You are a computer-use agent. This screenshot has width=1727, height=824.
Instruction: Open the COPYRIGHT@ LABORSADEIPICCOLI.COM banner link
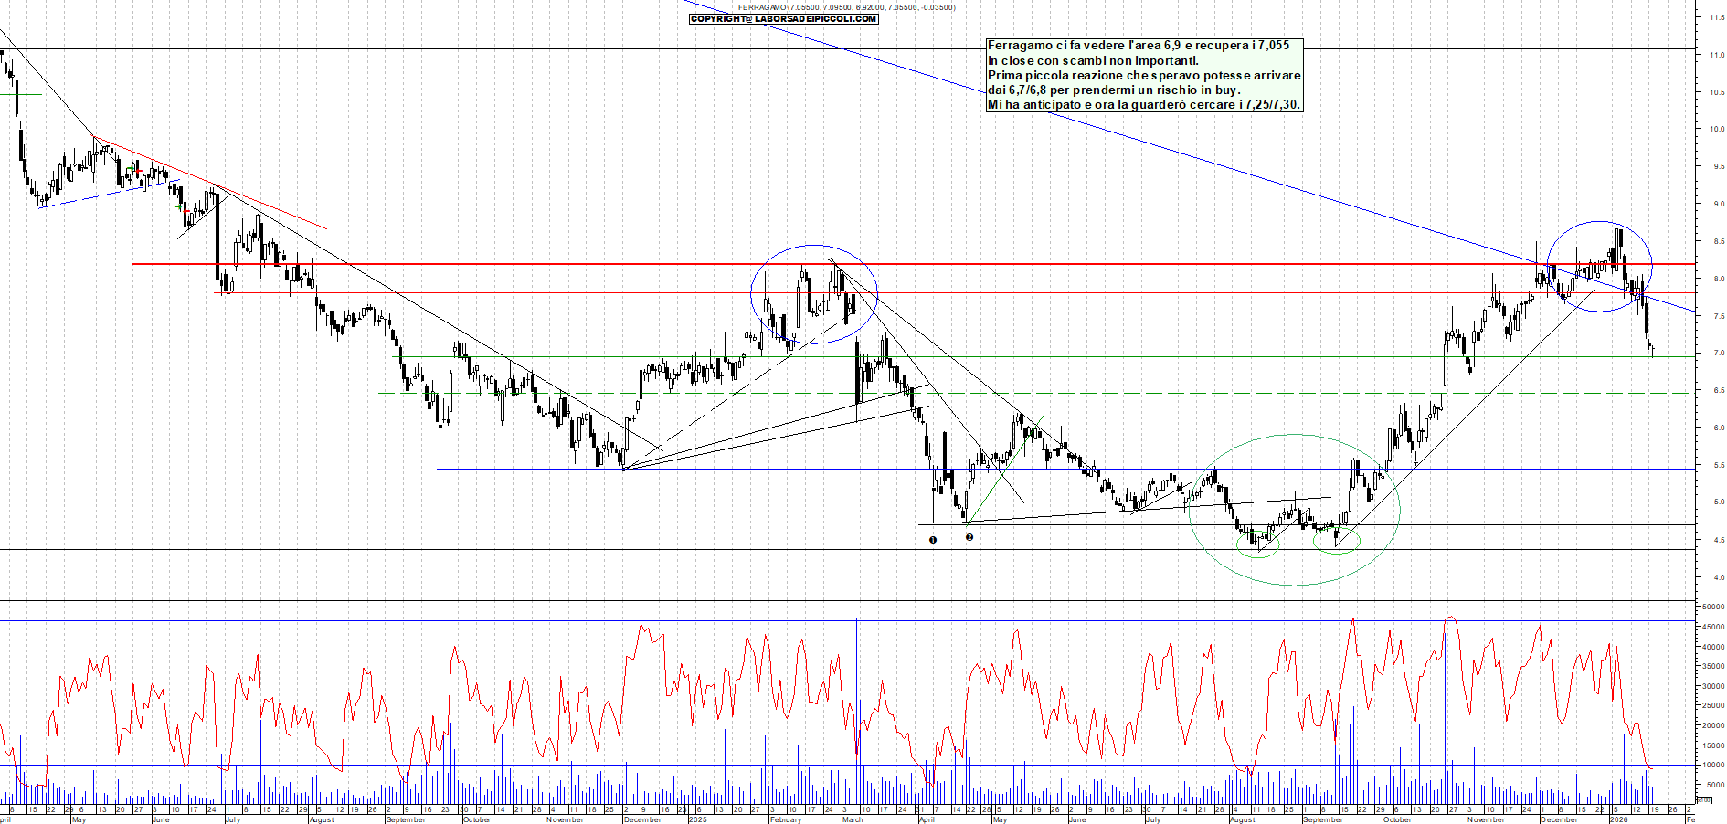click(x=784, y=19)
